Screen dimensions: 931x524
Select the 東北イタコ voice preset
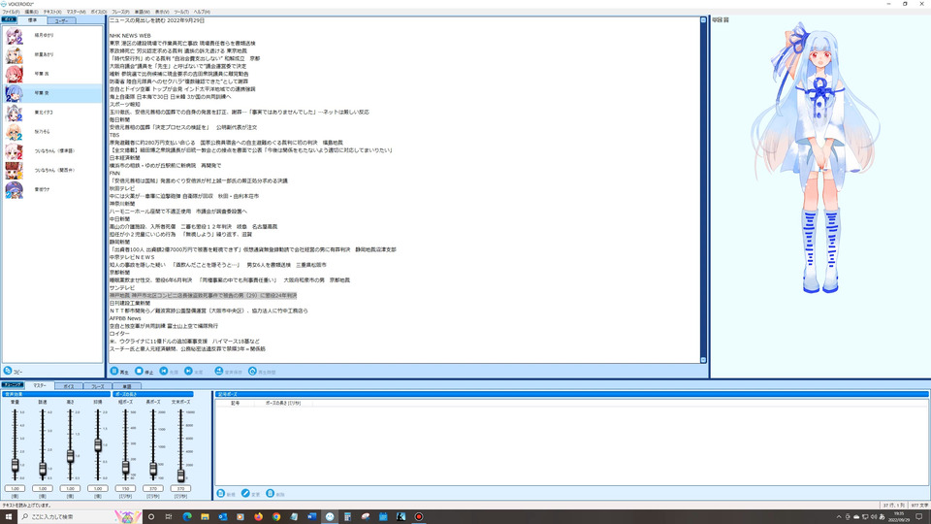click(x=52, y=113)
